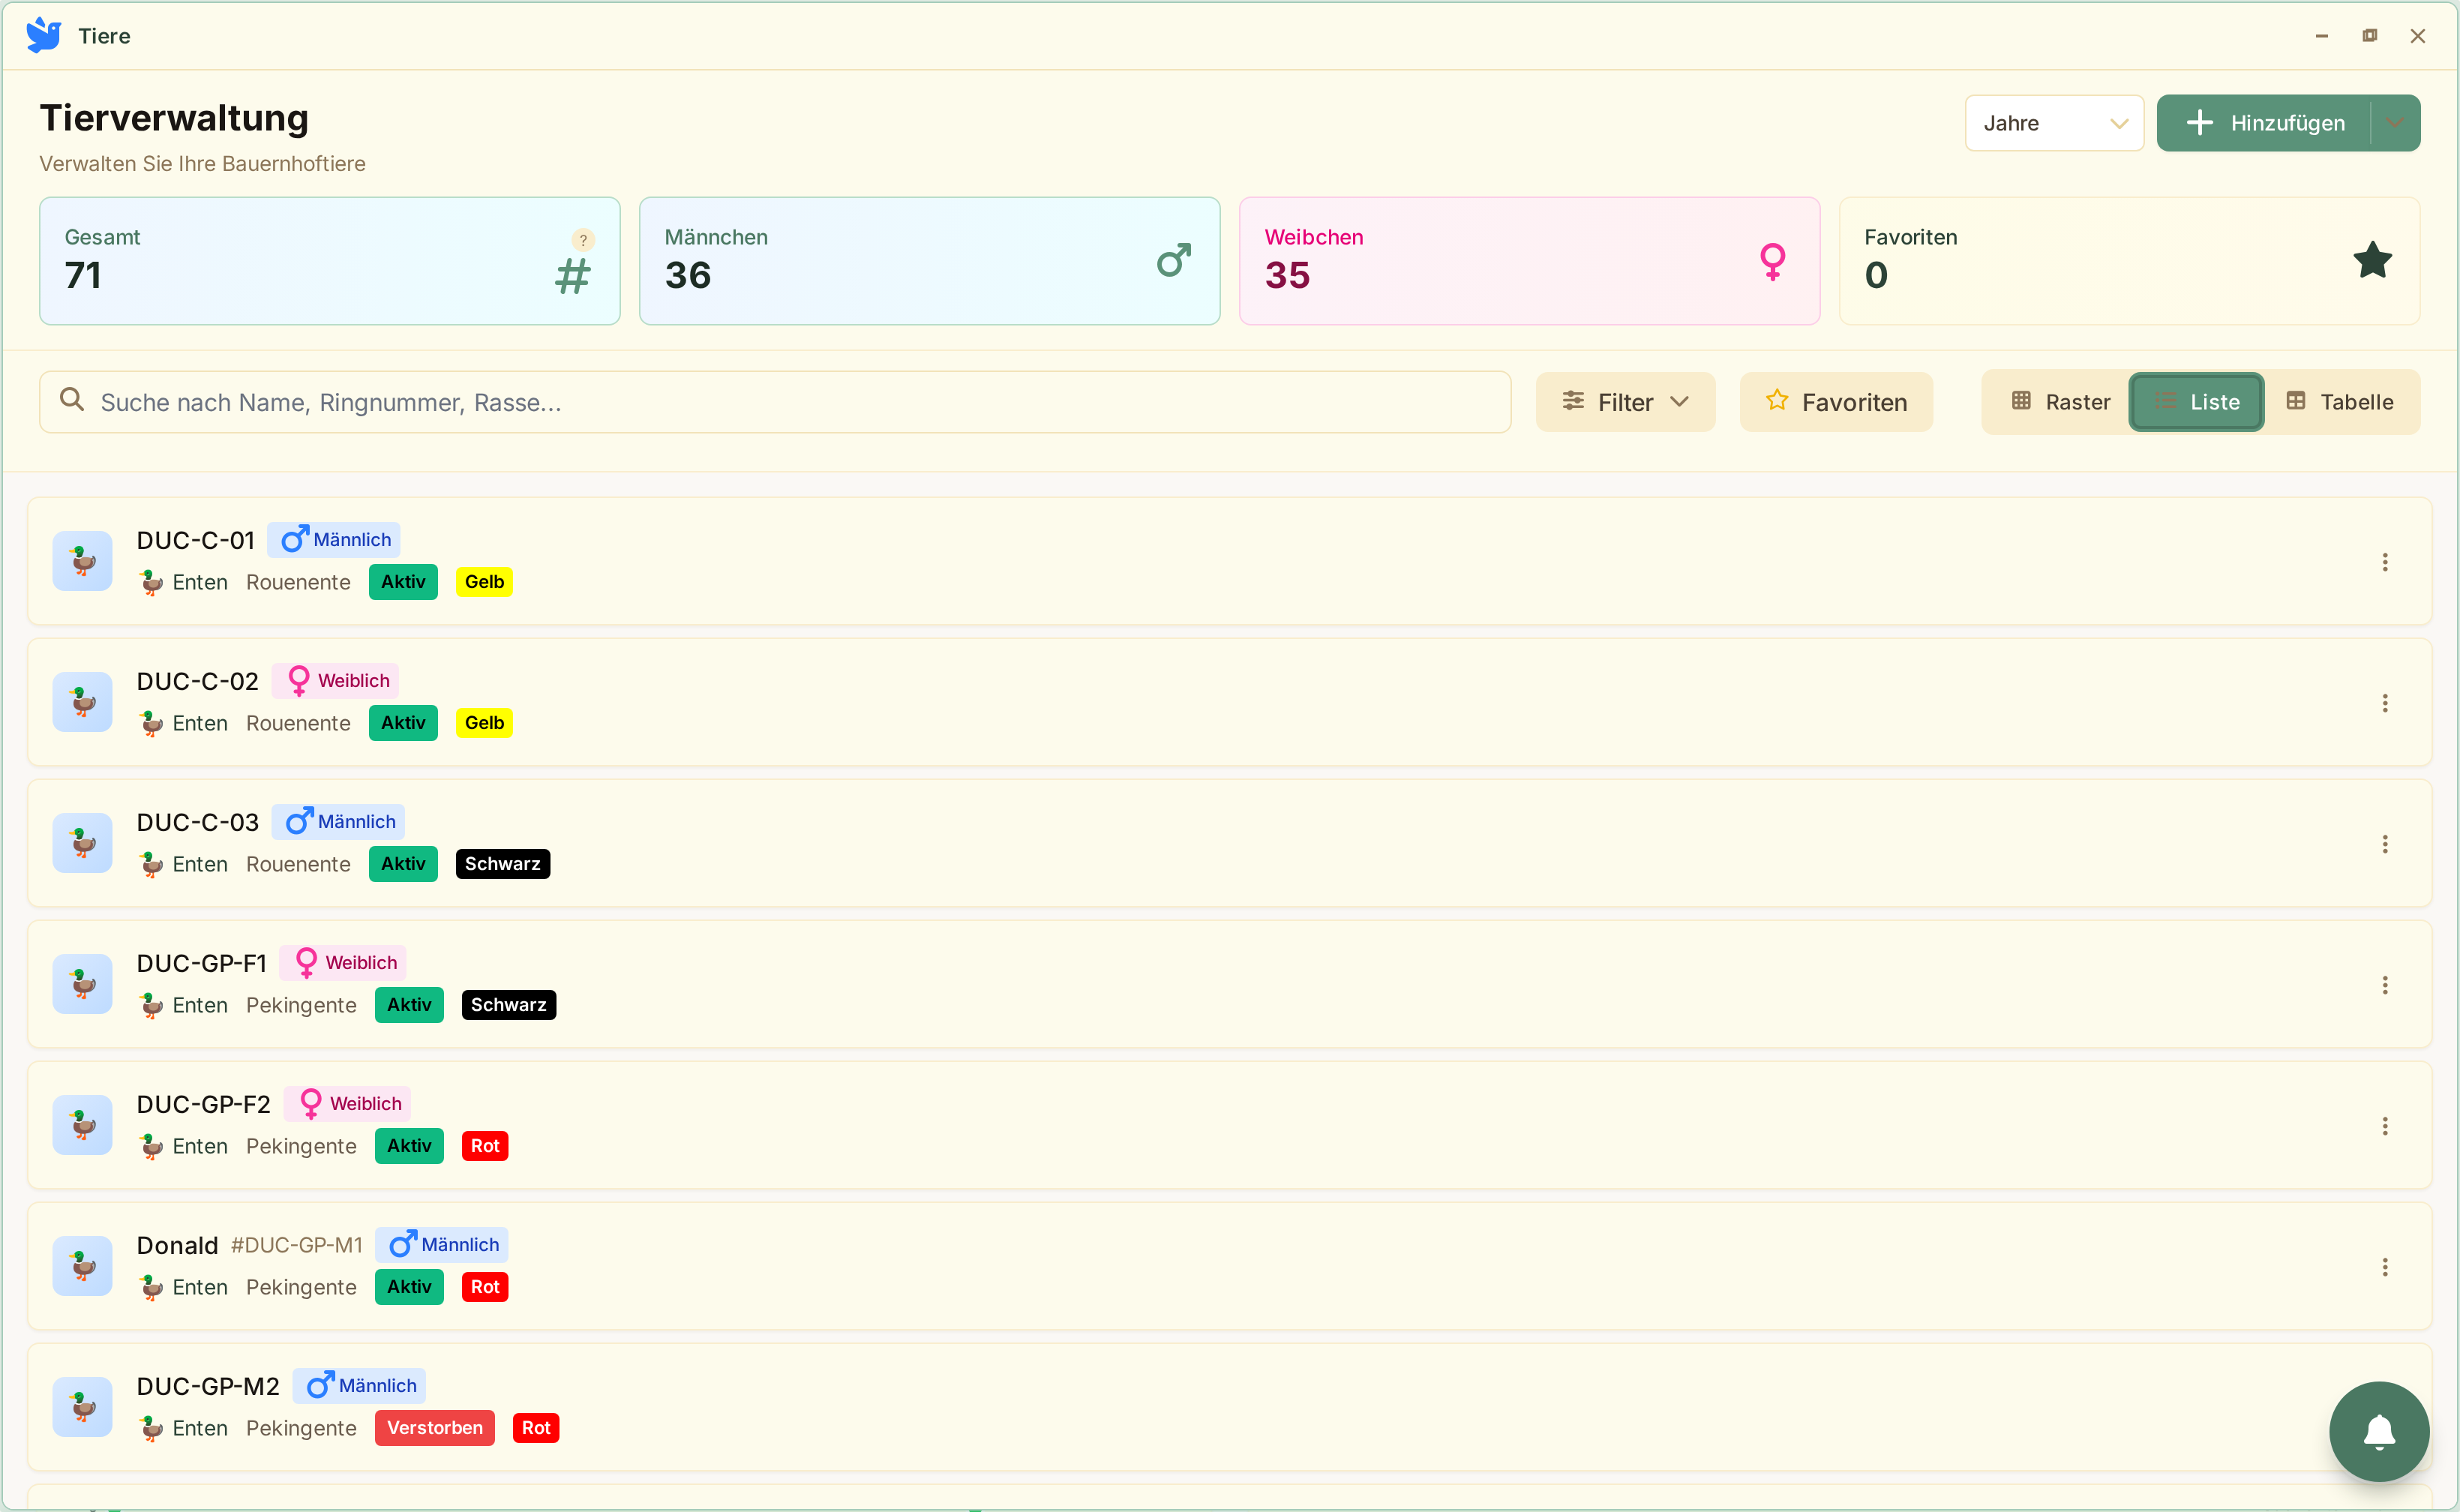Toggle the Favoriten filter button

click(1835, 402)
